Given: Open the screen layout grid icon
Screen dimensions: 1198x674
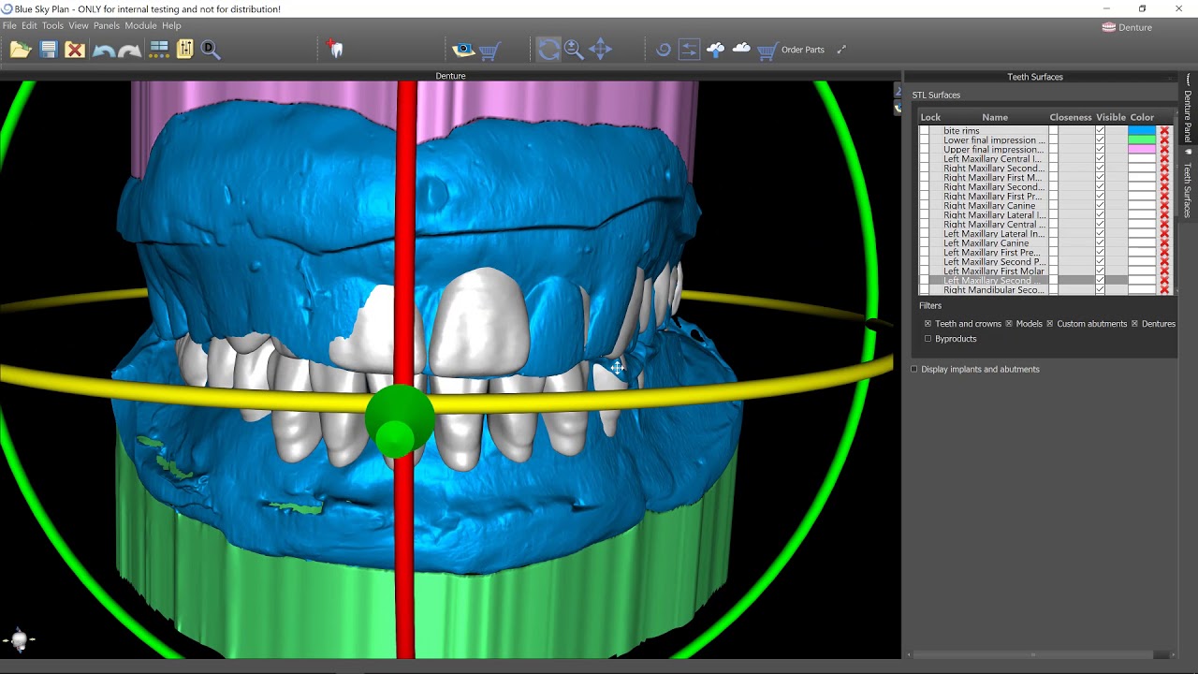Looking at the screenshot, I should 158,50.
